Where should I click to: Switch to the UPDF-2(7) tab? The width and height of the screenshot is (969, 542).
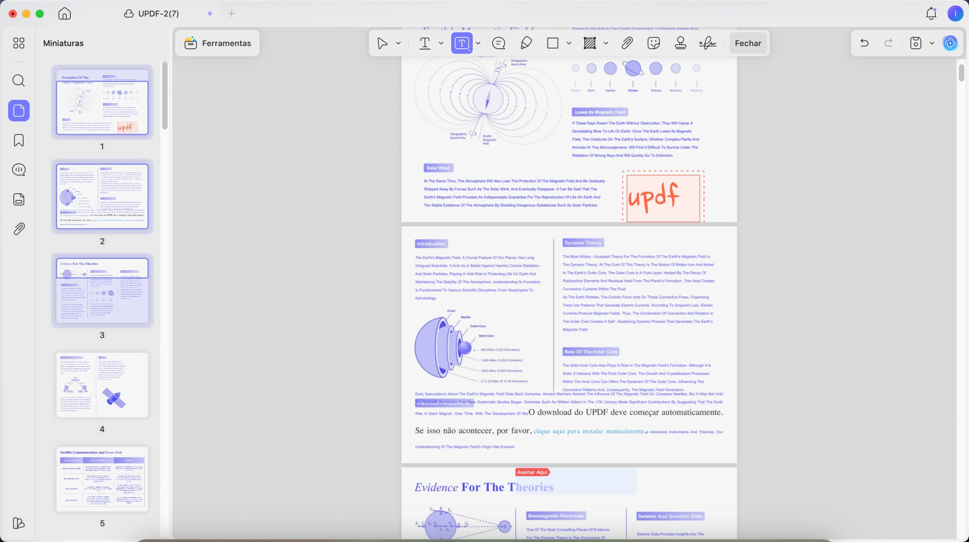tap(151, 14)
